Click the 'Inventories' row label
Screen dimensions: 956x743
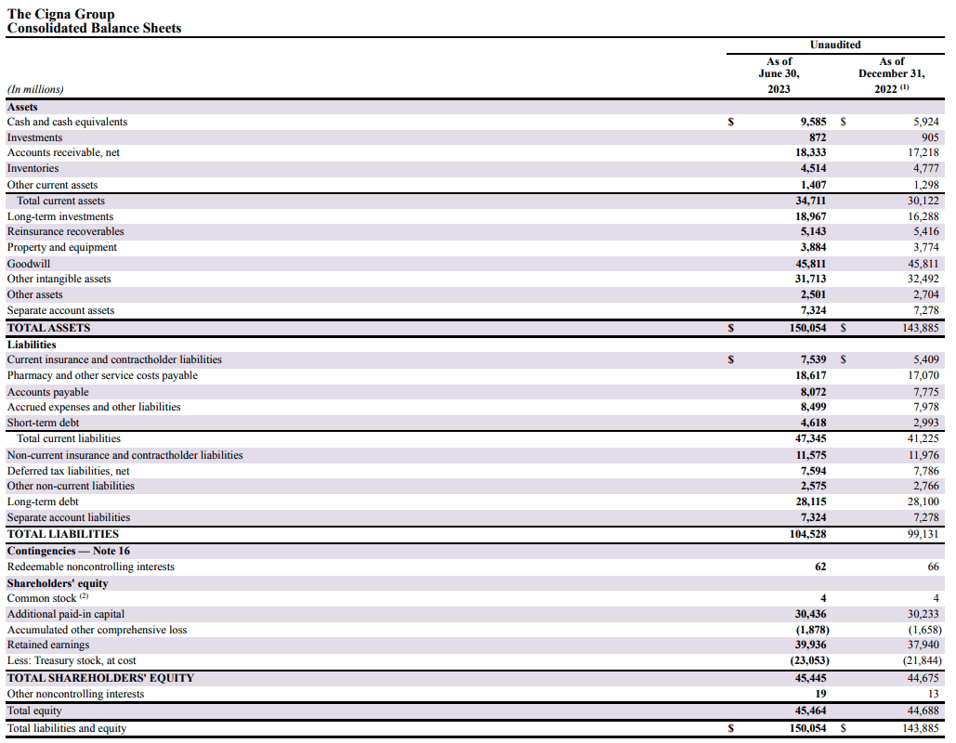(x=33, y=168)
